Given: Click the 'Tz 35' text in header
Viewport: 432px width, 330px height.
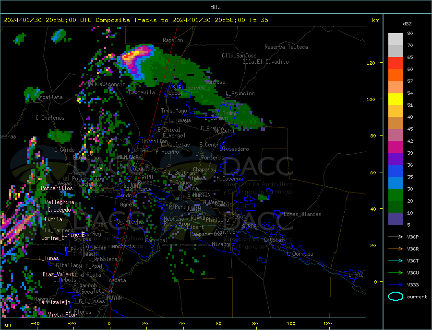Looking at the screenshot, I should click(258, 20).
